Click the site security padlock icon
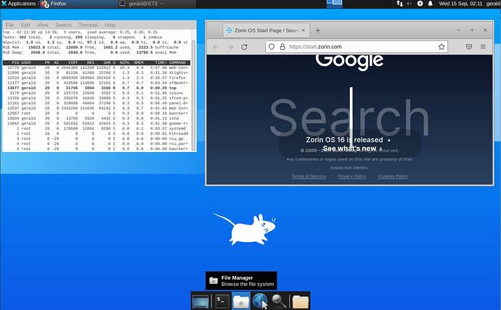501x310 pixels. click(x=282, y=47)
